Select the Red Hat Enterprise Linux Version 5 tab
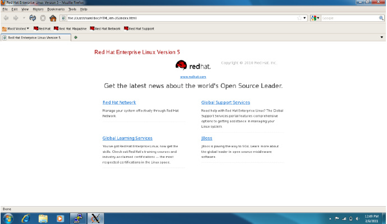 (x=36, y=38)
